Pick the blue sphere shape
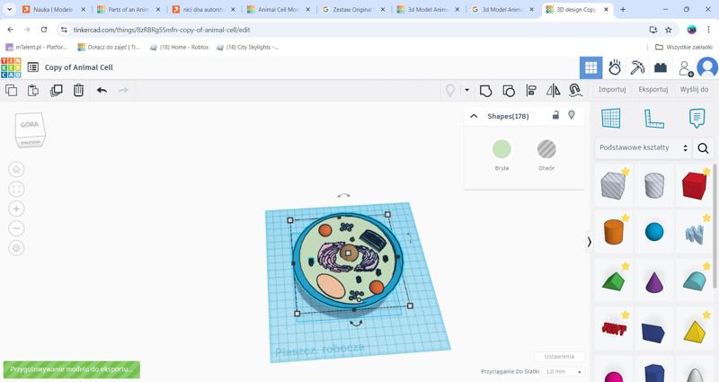The width and height of the screenshot is (719, 382). (654, 232)
